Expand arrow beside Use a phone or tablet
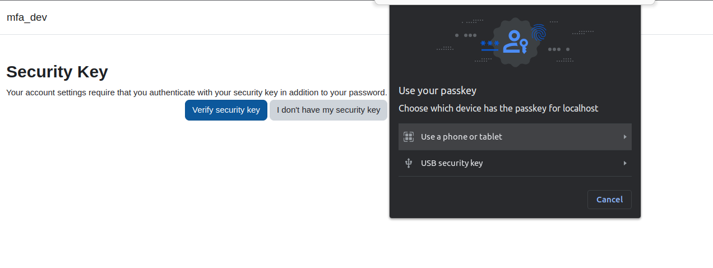 coord(625,137)
